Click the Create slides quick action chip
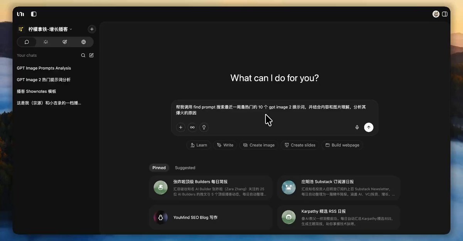This screenshot has height=241, width=463. (x=300, y=145)
